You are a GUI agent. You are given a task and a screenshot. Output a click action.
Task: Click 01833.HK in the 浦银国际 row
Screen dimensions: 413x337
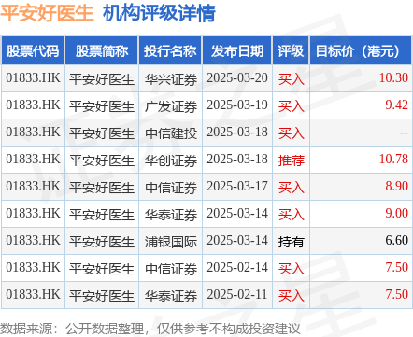[33, 240]
